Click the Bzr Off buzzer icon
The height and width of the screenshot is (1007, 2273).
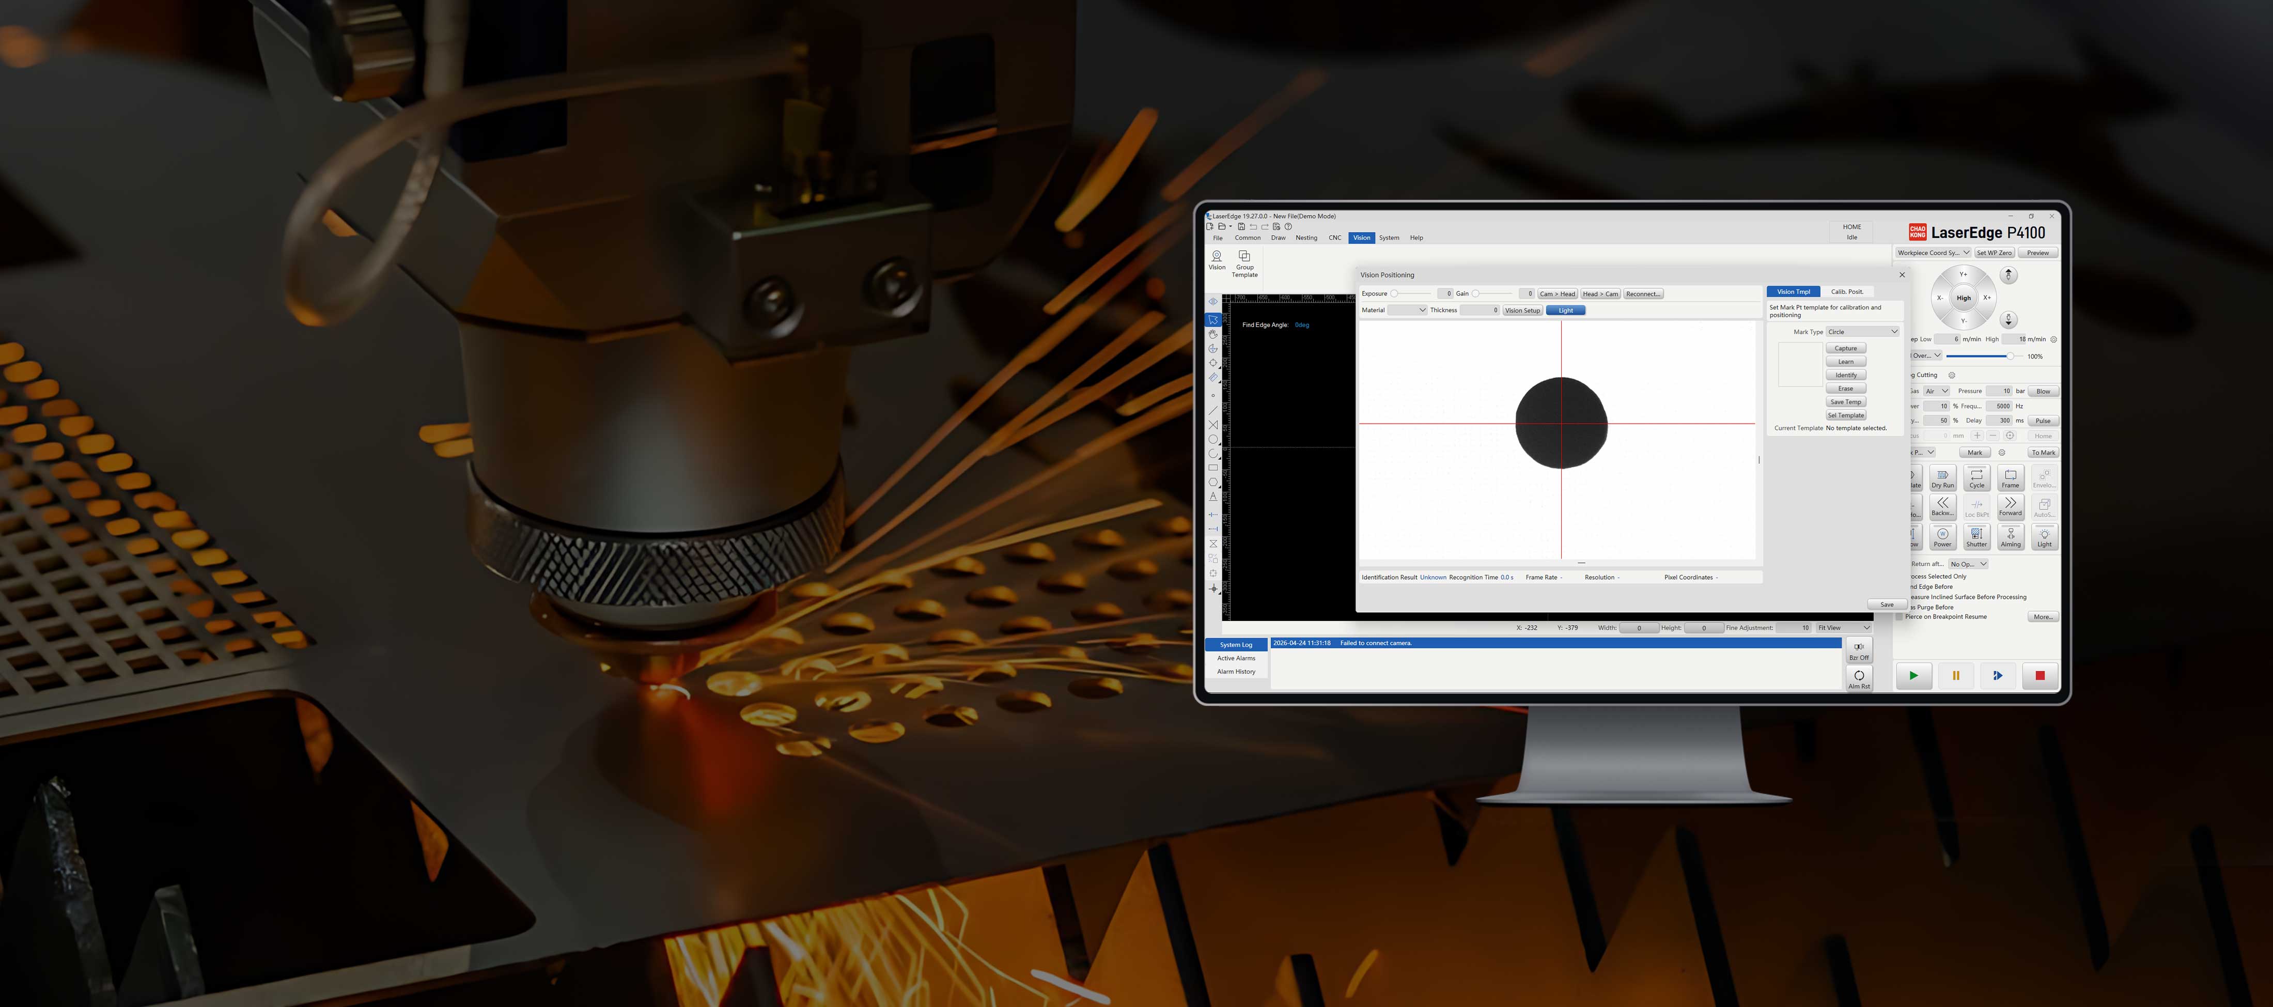[1858, 650]
